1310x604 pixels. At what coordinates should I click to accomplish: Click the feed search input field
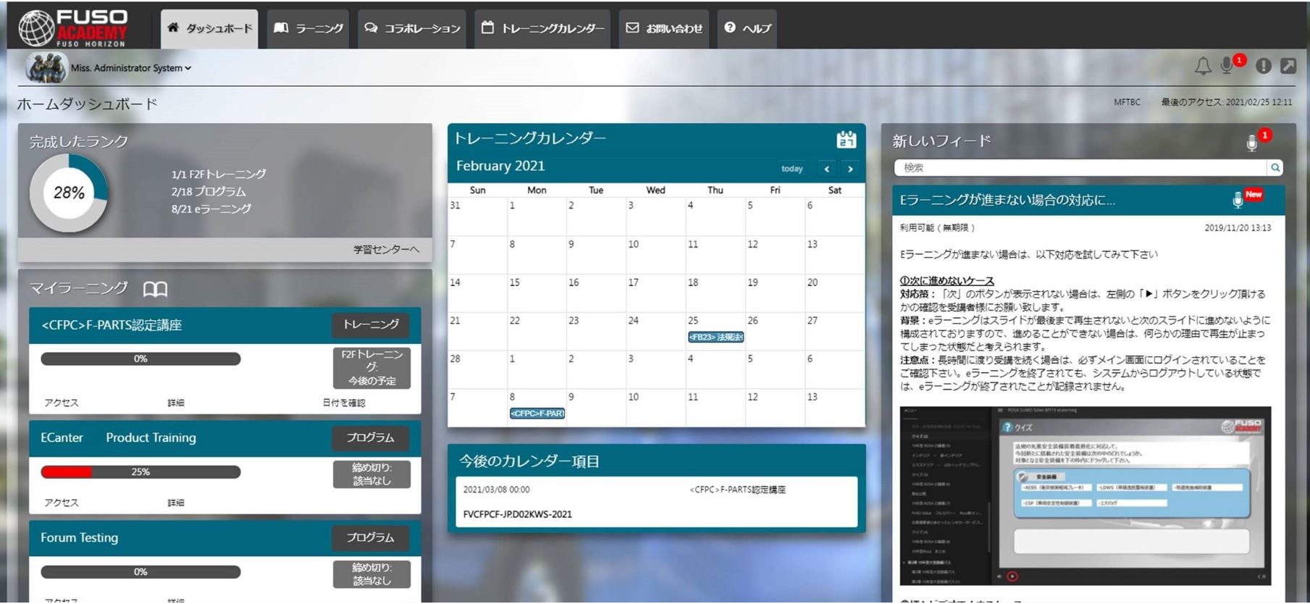point(1080,168)
